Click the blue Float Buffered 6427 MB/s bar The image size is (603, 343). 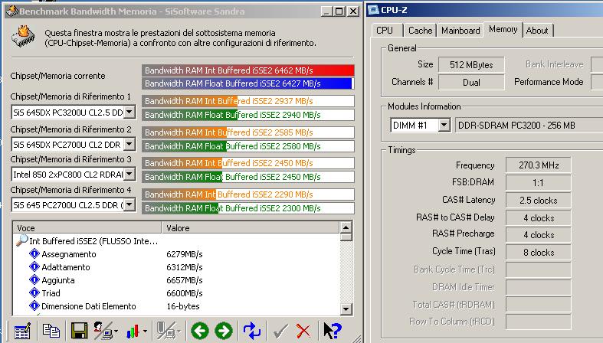click(248, 83)
